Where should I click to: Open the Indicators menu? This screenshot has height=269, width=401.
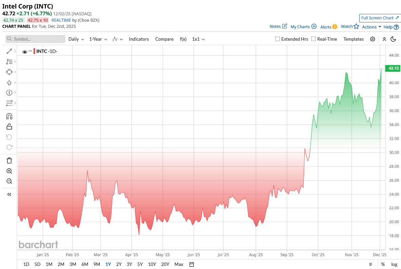click(139, 39)
